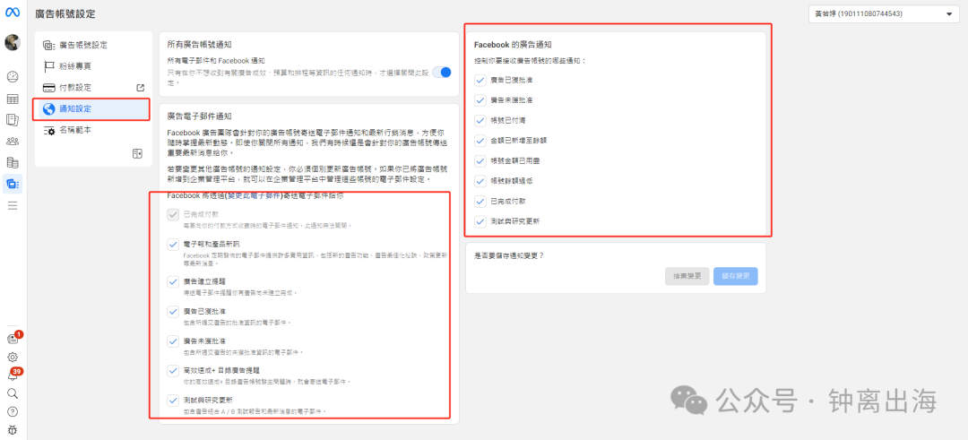Click the 儲存變更 button
The width and height of the screenshot is (968, 440).
pos(735,276)
